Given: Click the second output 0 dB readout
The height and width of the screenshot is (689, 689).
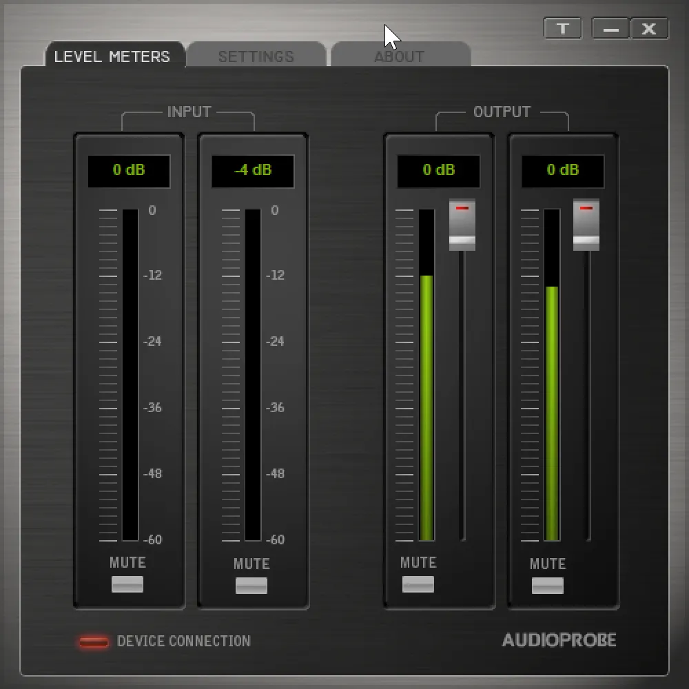Looking at the screenshot, I should 563,171.
